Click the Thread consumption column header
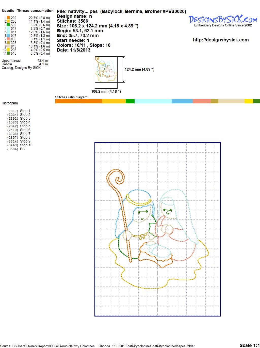The width and height of the screenshot is (260, 348). tap(35, 11)
